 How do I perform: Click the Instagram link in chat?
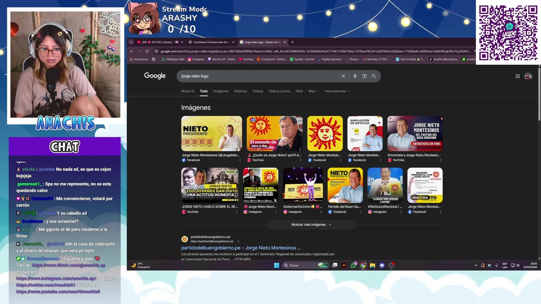[56, 279]
